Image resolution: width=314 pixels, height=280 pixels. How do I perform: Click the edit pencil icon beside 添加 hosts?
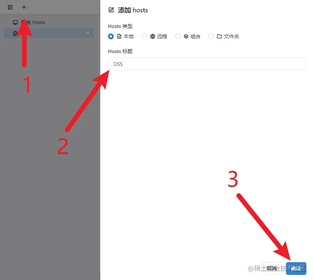(111, 10)
